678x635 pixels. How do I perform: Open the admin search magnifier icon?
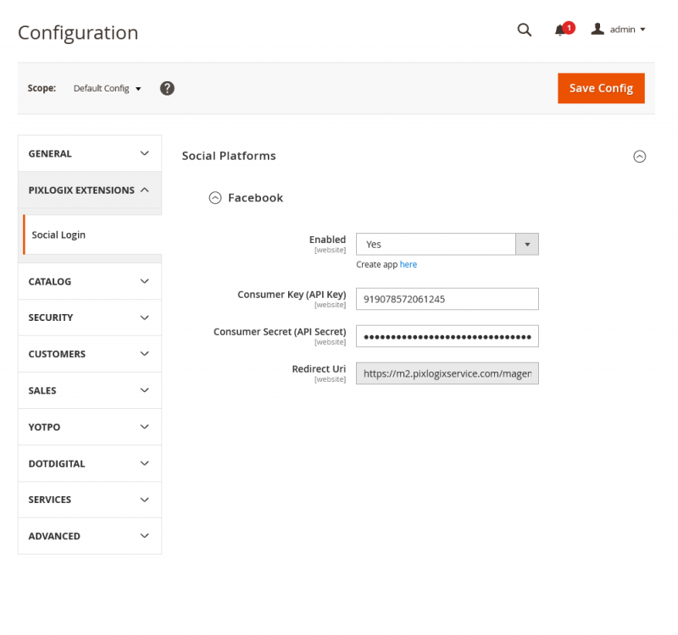pyautogui.click(x=524, y=30)
